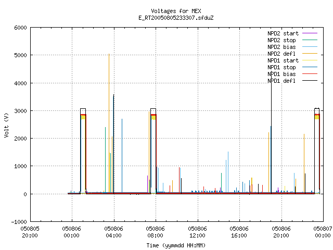
Task: Click the green spike near 2400 V before 04:00
Action: (x=105, y=160)
